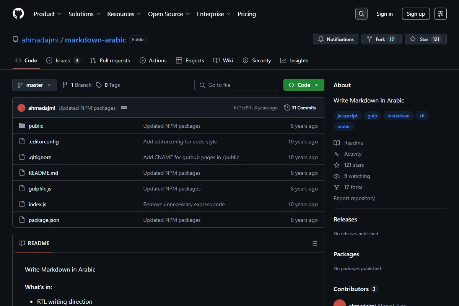Expand the master branch dropdown
The width and height of the screenshot is (459, 306).
coord(34,85)
